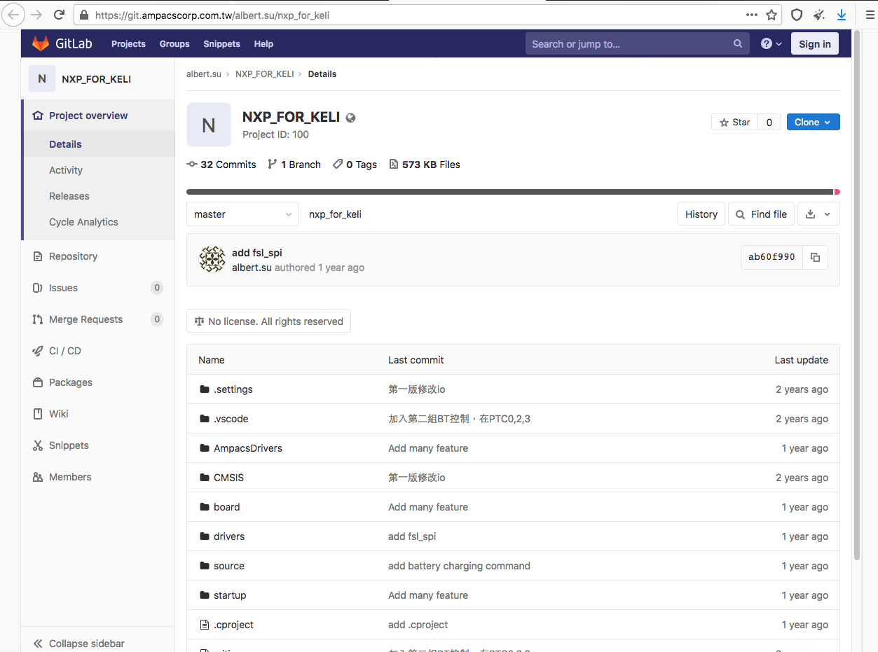Click the .settings folder icon
This screenshot has width=878, height=652.
coord(205,389)
